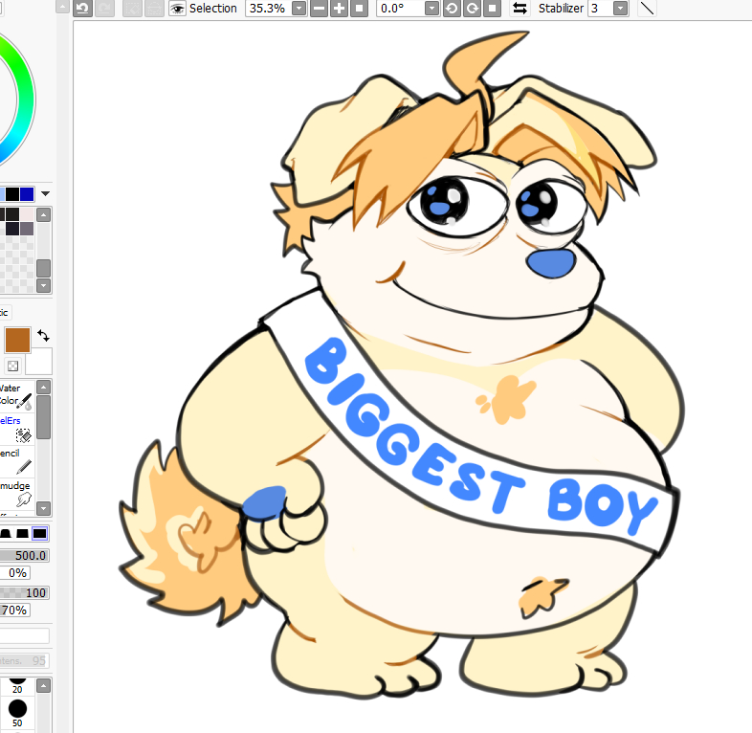Zoom in with the plus button
This screenshot has height=733, width=752.
click(x=339, y=9)
